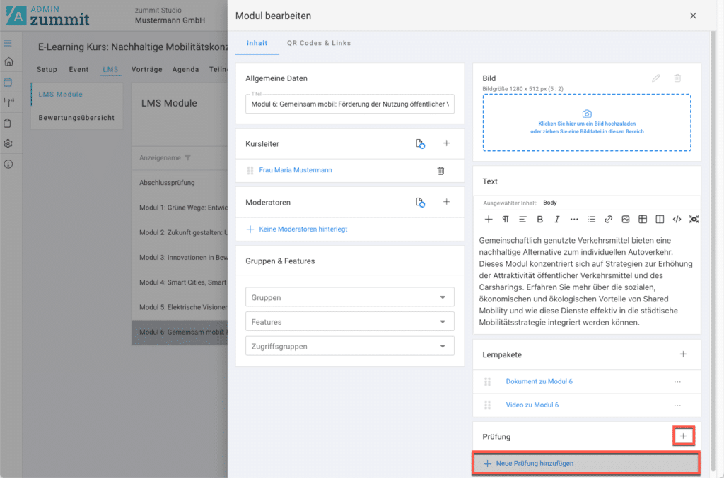Add a new Lernpaket with the plus icon
724x478 pixels.
[x=683, y=354]
